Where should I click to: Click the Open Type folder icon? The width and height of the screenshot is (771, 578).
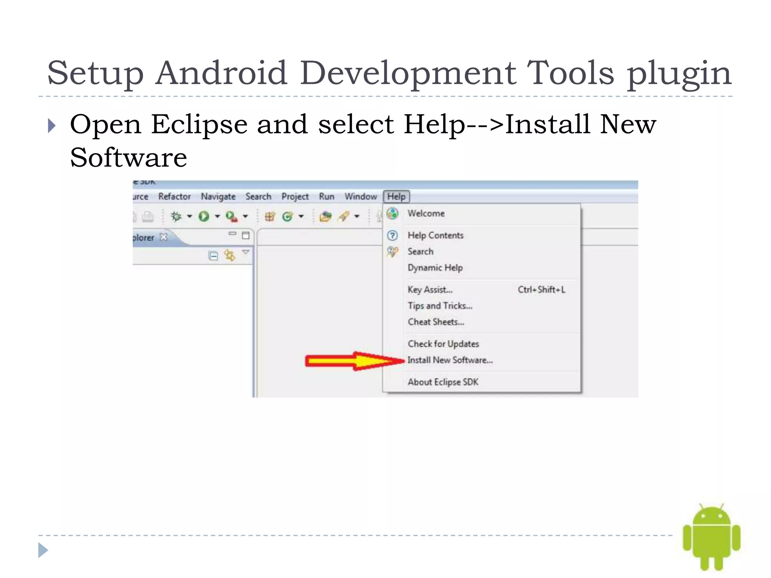325,216
